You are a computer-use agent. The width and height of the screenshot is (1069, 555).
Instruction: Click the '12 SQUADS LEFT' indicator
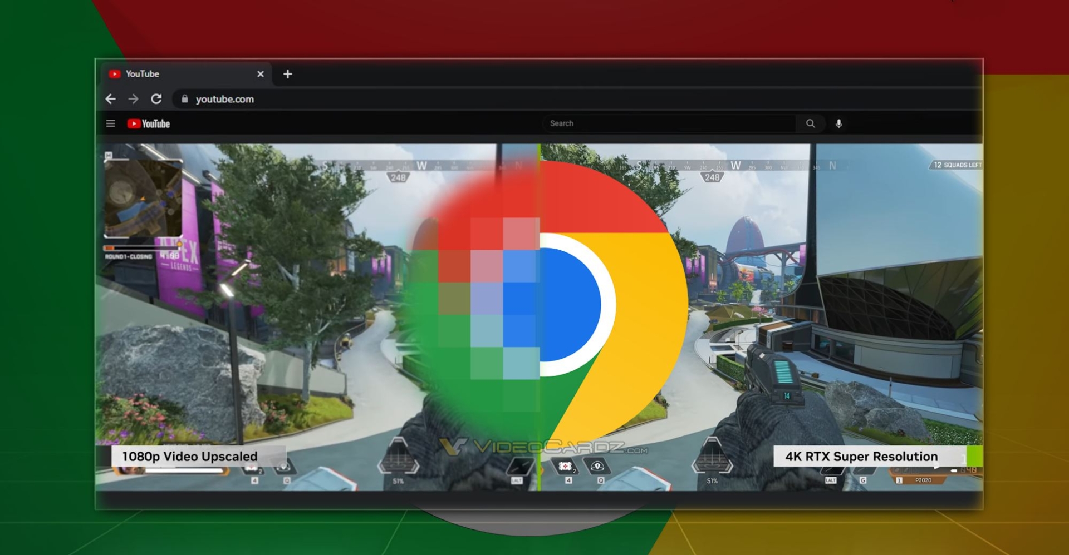(x=957, y=165)
